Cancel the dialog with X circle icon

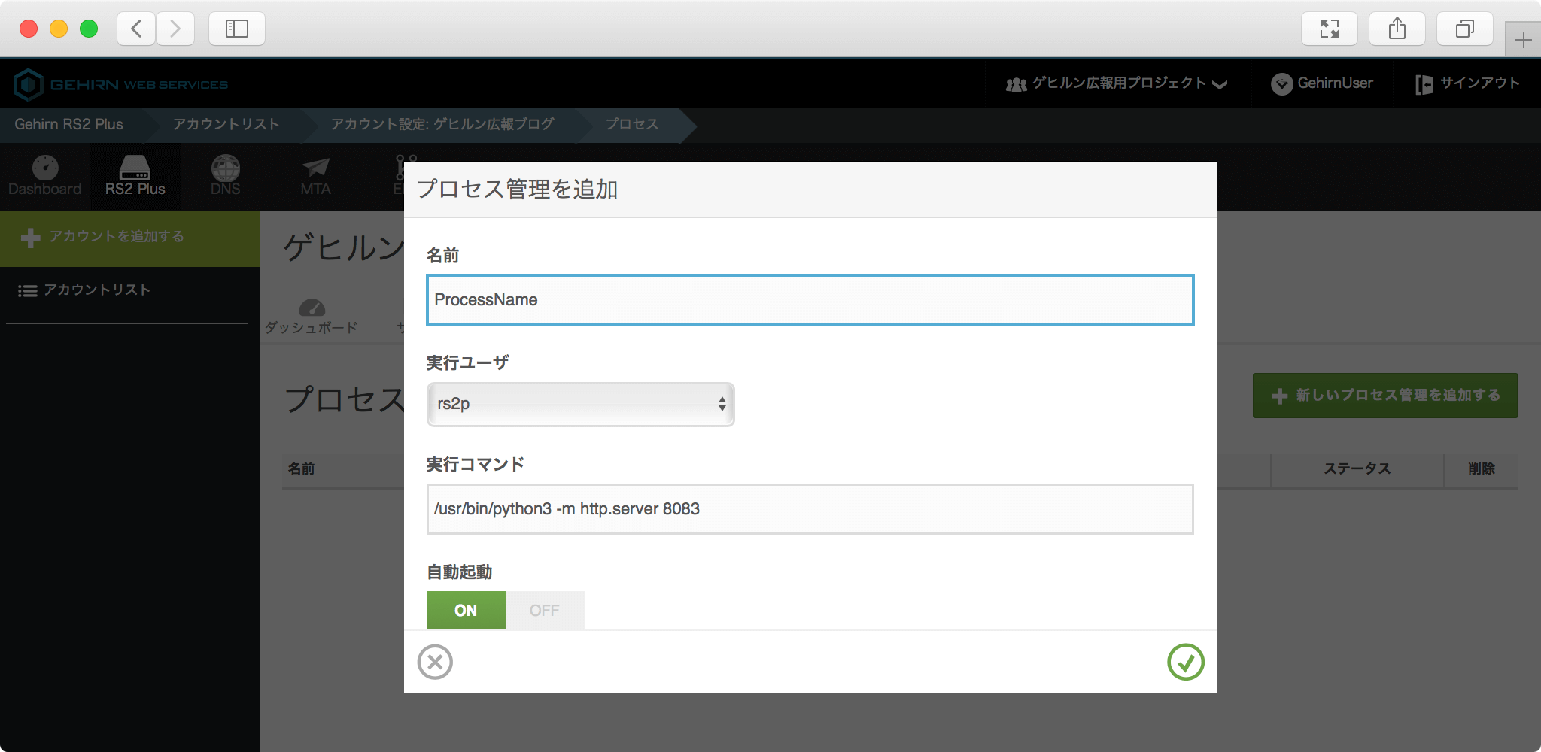click(x=435, y=662)
